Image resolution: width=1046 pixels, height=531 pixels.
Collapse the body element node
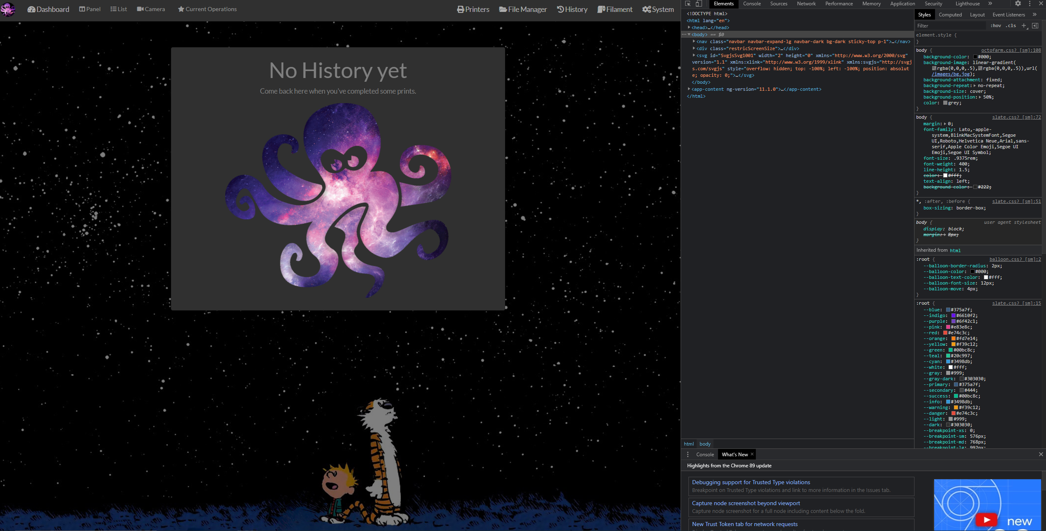click(x=689, y=34)
